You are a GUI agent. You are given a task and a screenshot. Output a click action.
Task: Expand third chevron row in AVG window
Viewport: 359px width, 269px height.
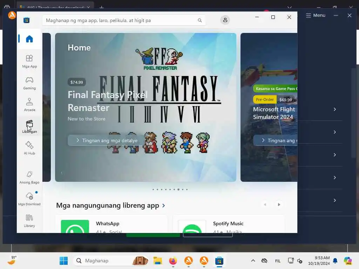coord(335,155)
